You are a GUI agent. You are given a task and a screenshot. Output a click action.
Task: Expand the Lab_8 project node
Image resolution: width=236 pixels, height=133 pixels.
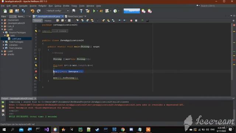point(2,26)
